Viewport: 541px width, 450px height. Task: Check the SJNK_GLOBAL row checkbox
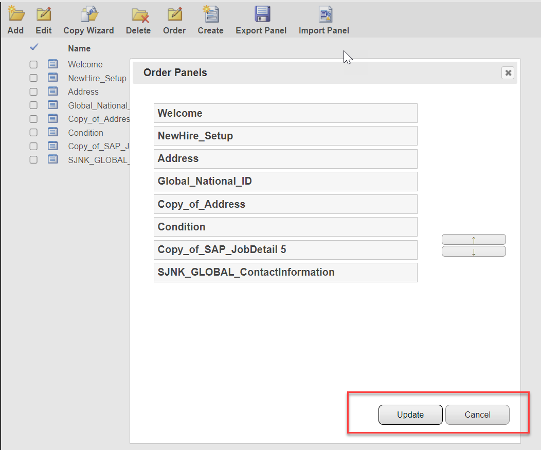pyautogui.click(x=33, y=160)
